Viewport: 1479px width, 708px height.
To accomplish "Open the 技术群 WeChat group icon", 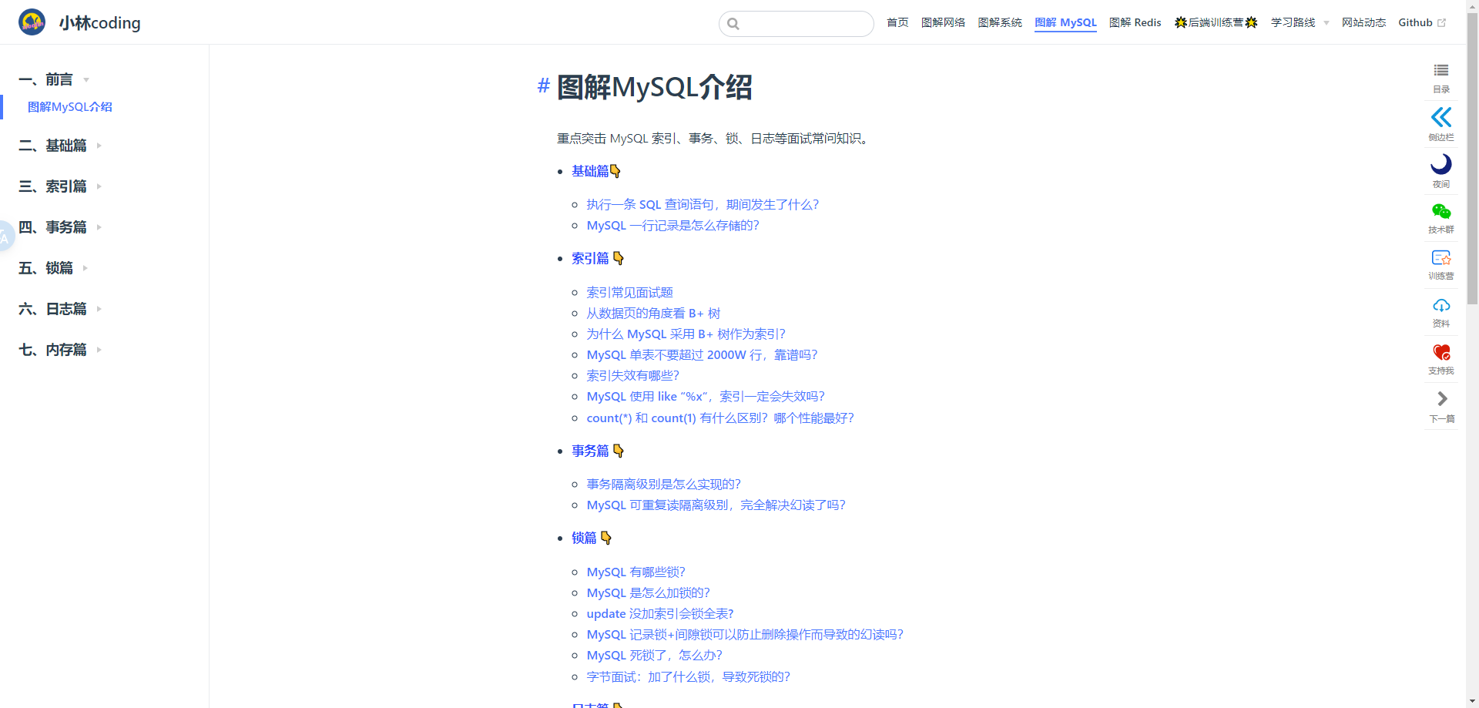I will [x=1440, y=218].
